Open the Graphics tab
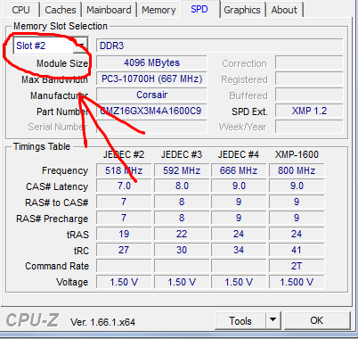 coord(242,10)
